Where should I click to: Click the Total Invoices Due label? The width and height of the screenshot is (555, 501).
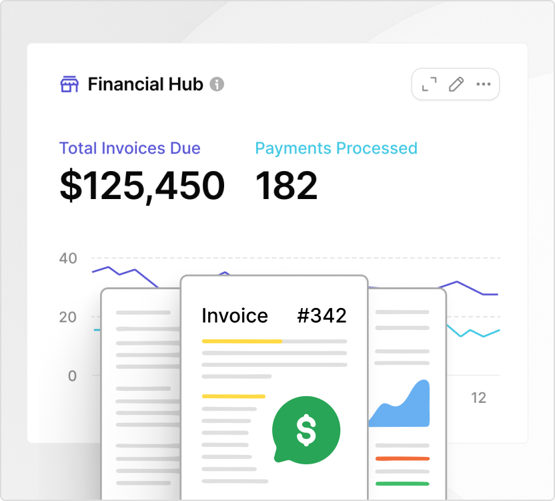(130, 148)
